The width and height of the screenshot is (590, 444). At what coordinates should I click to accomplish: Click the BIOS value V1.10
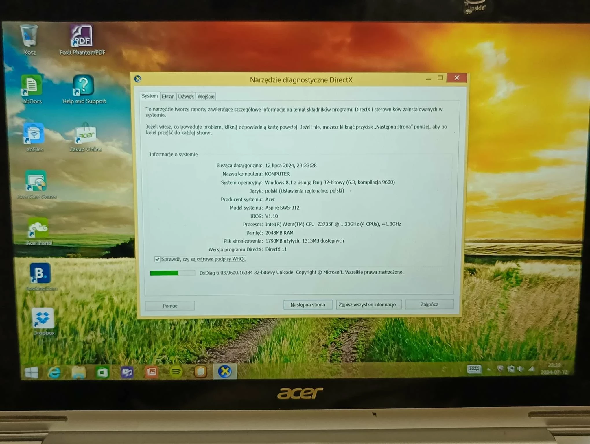coord(272,216)
